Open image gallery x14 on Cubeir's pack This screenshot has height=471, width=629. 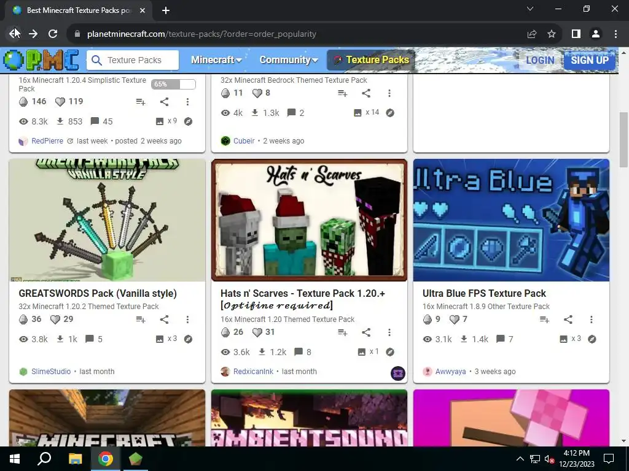pos(366,113)
